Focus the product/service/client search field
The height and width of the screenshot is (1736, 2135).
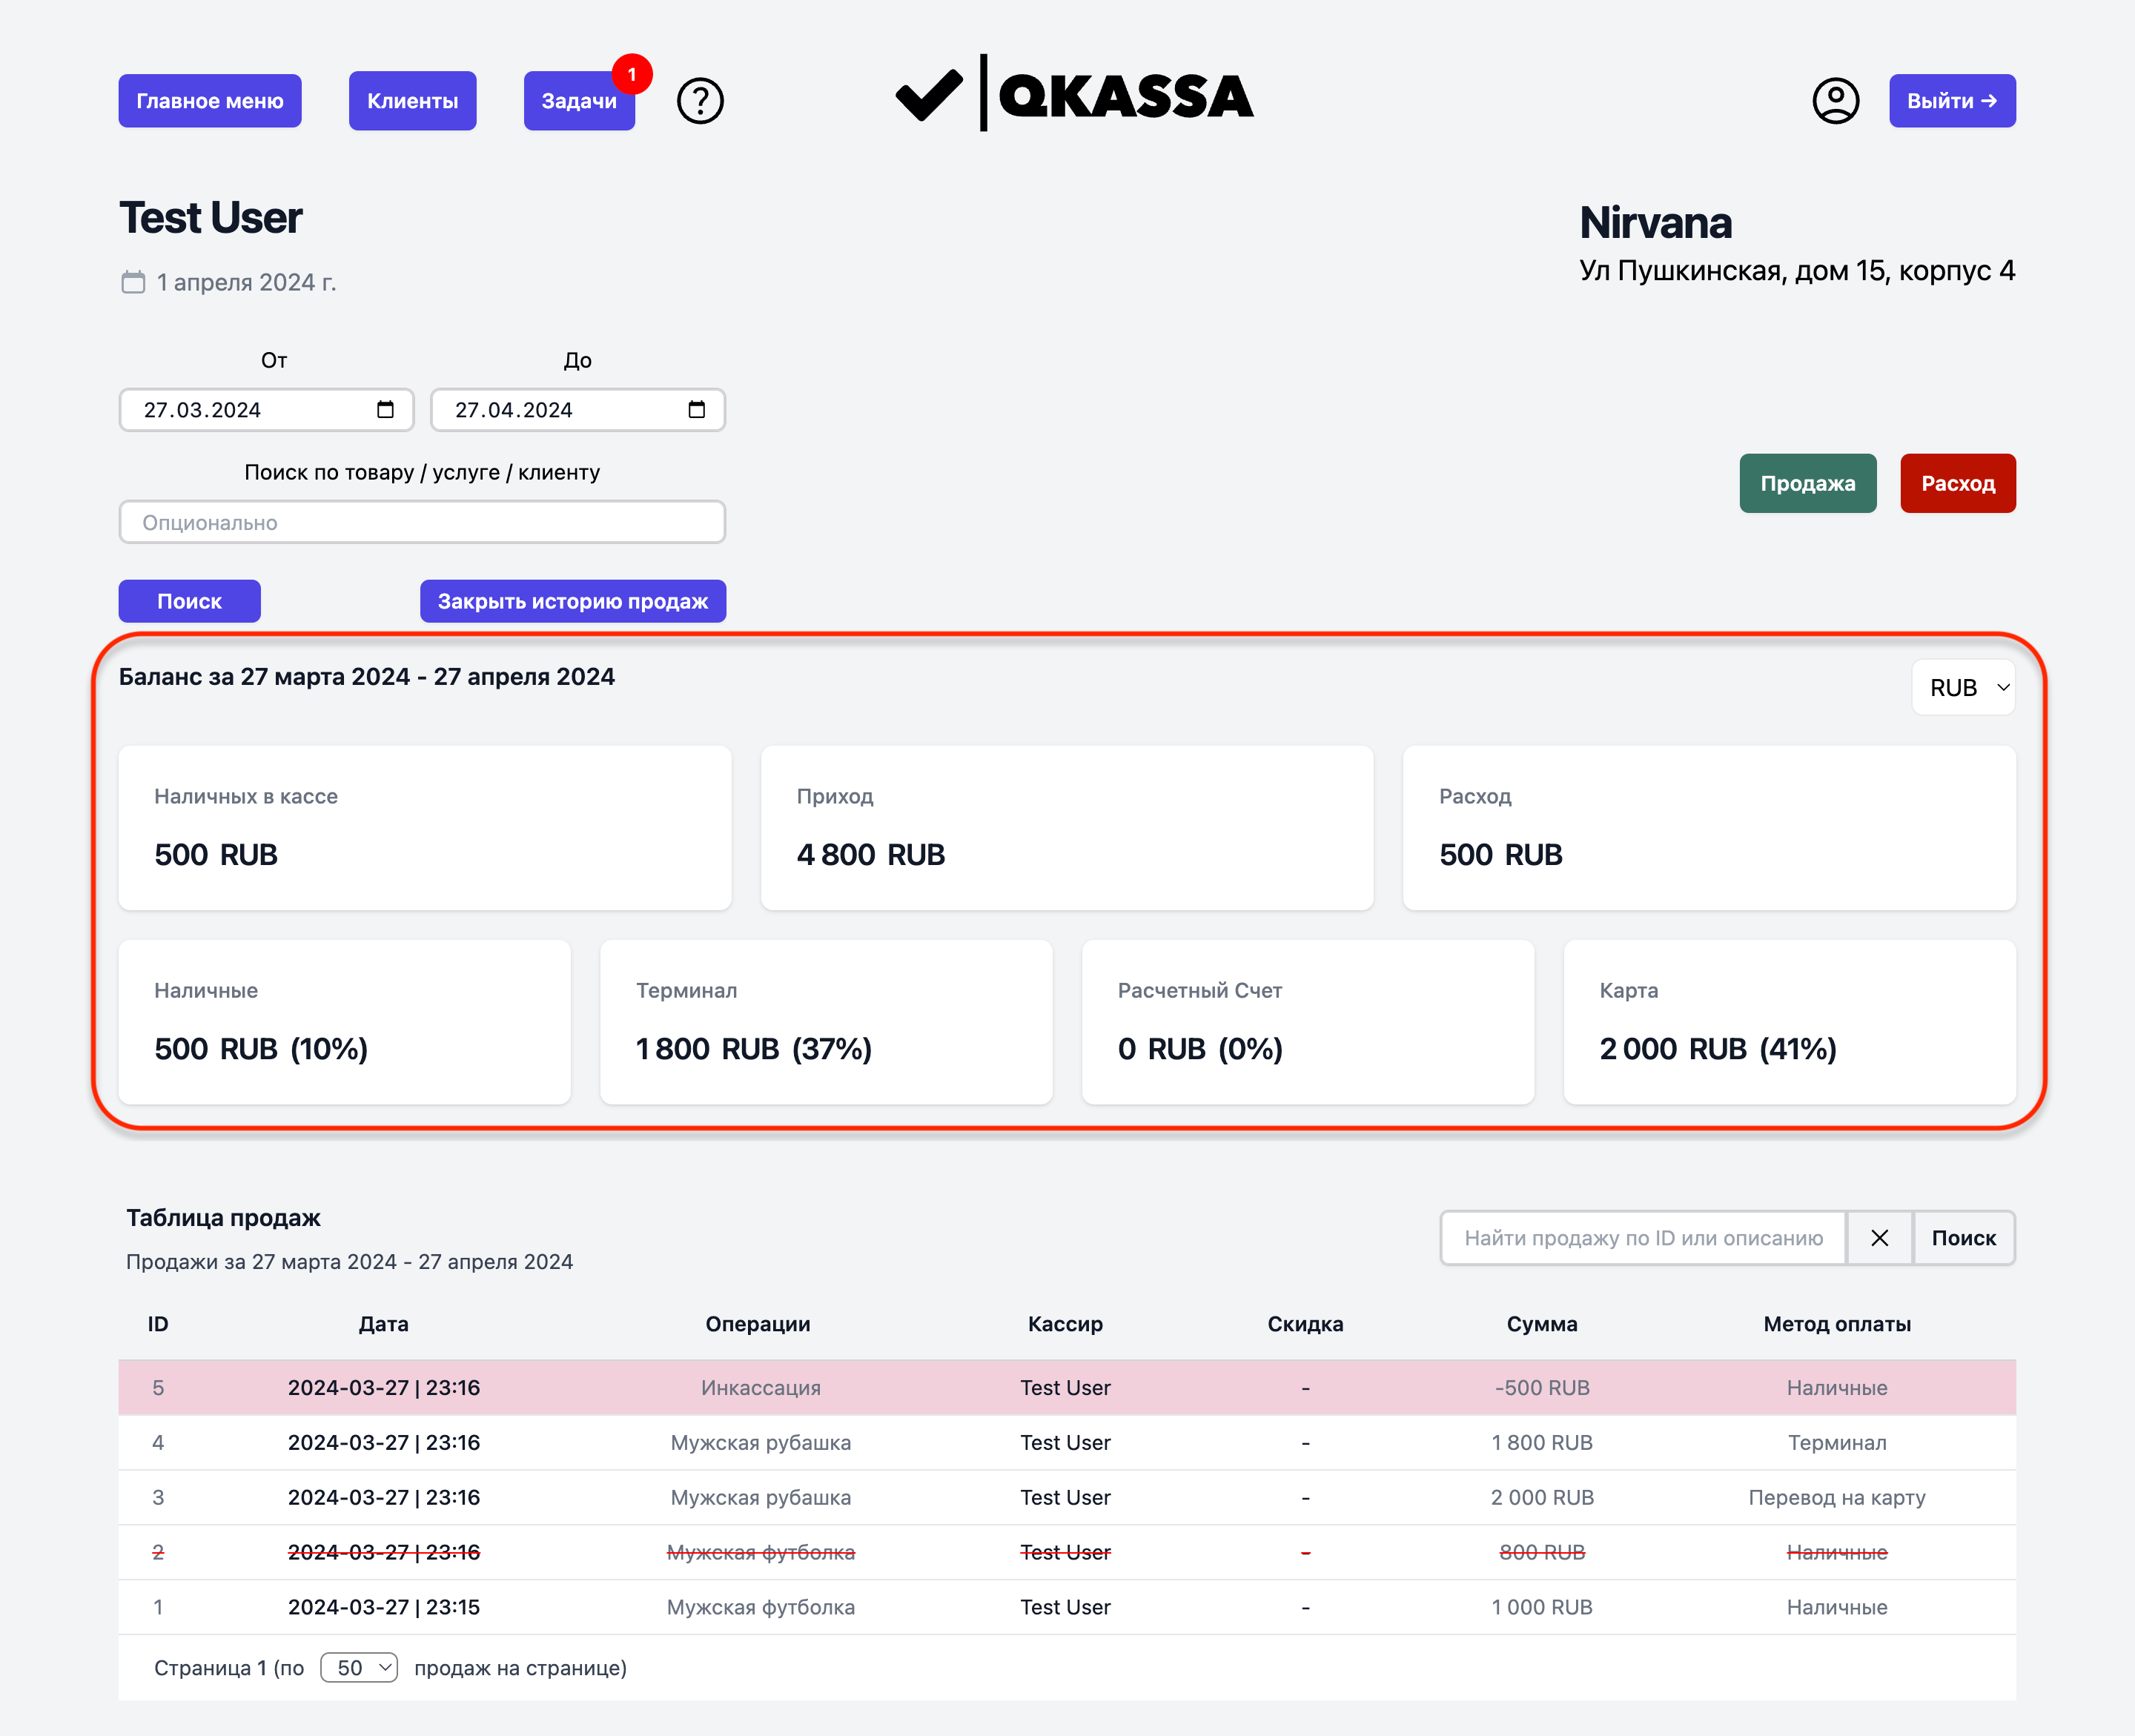[x=422, y=523]
